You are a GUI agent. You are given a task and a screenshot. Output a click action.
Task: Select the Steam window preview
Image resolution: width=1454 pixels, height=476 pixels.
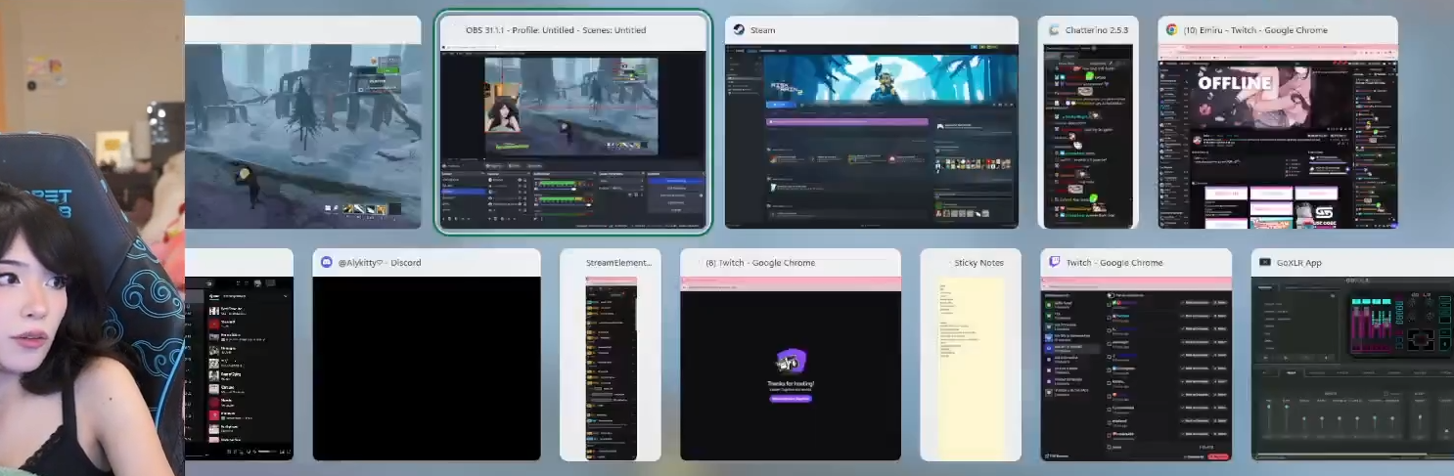tap(872, 123)
